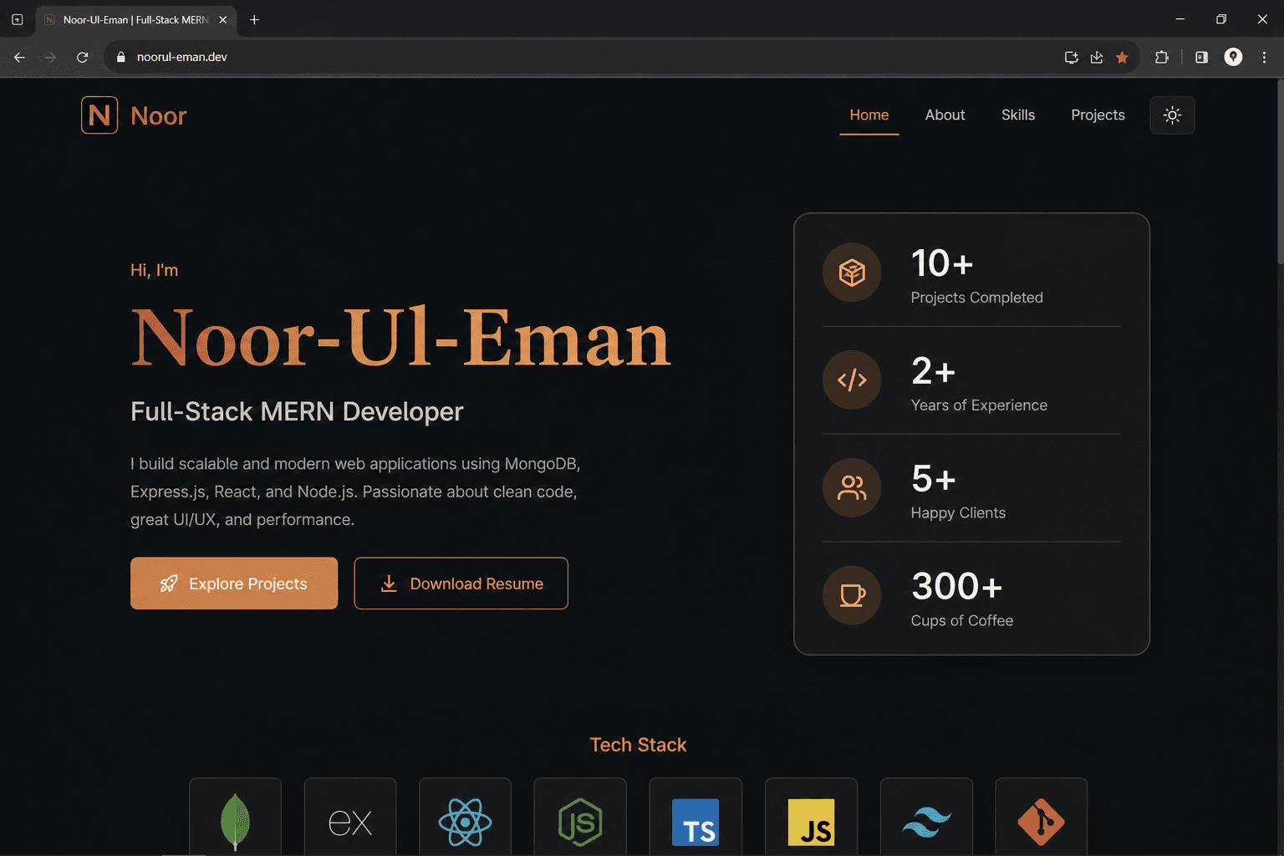Select the Node.js hexagon tech icon
Image resolution: width=1284 pixels, height=856 pixels.
580,822
